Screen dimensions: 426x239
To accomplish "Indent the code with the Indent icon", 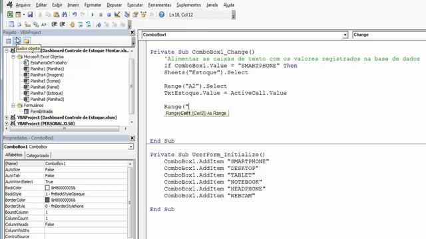I will (54, 25).
